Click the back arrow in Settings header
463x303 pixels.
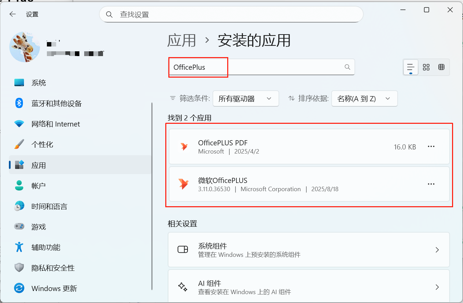coord(13,14)
